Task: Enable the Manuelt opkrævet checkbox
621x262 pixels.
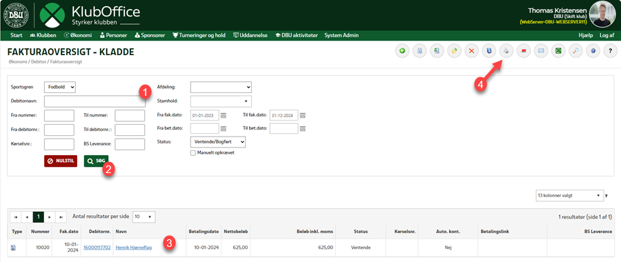Action: click(193, 153)
